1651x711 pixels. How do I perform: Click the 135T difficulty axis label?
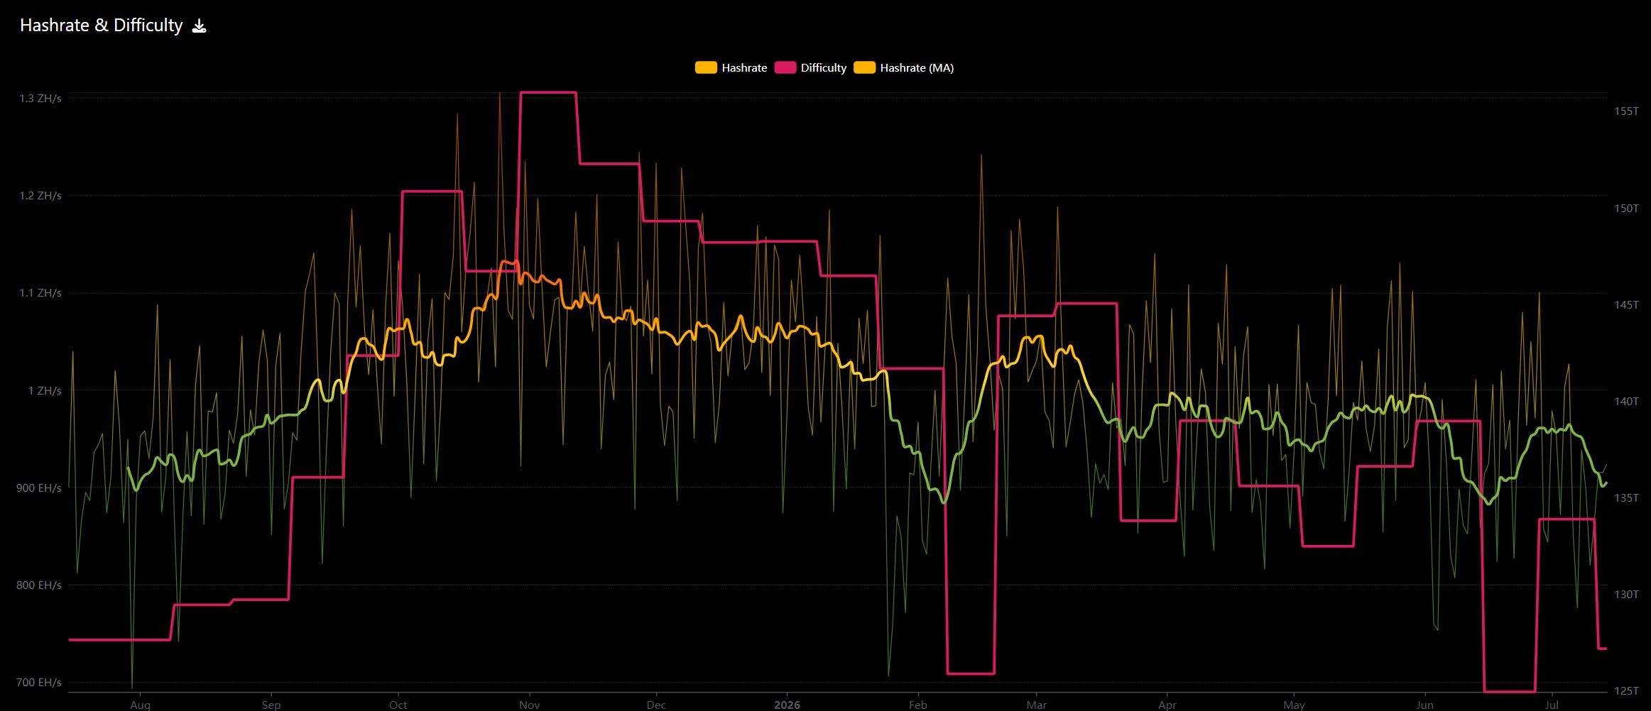pos(1626,498)
